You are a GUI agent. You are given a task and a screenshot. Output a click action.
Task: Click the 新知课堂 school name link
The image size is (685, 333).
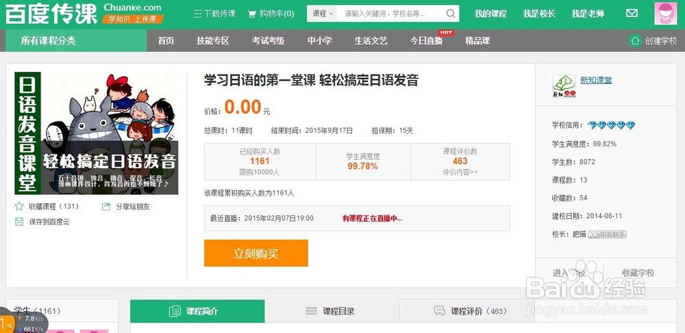coord(596,80)
